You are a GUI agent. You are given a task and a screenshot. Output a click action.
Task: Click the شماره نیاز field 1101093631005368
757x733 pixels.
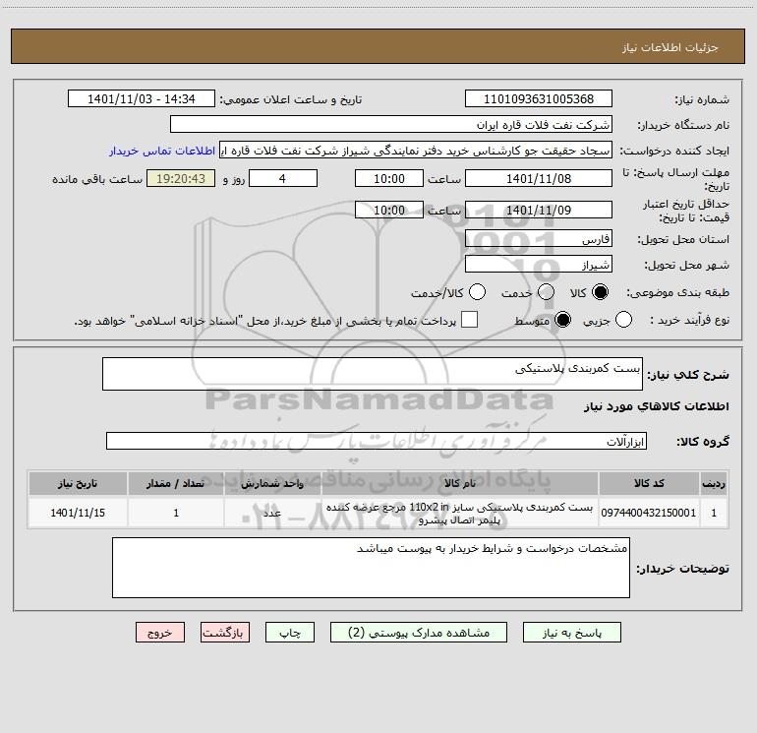pyautogui.click(x=539, y=99)
